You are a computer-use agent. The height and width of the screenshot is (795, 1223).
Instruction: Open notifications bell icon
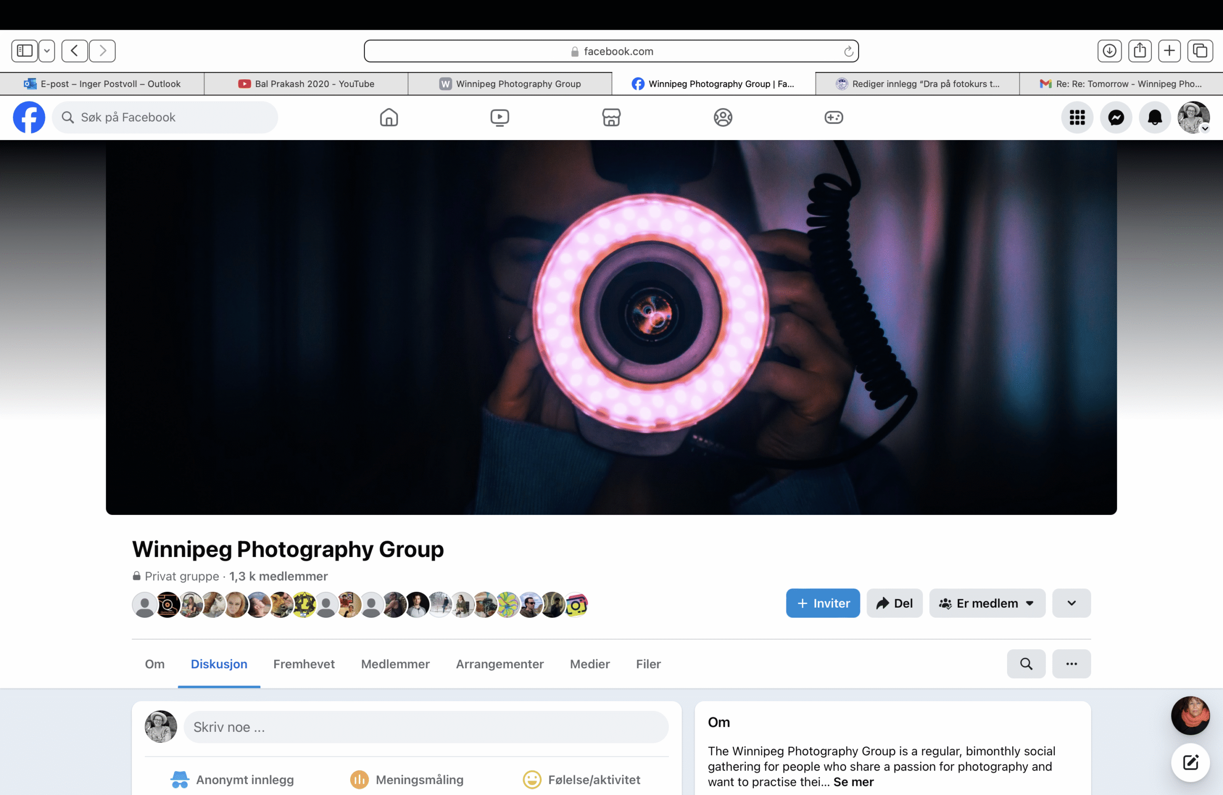click(x=1155, y=117)
